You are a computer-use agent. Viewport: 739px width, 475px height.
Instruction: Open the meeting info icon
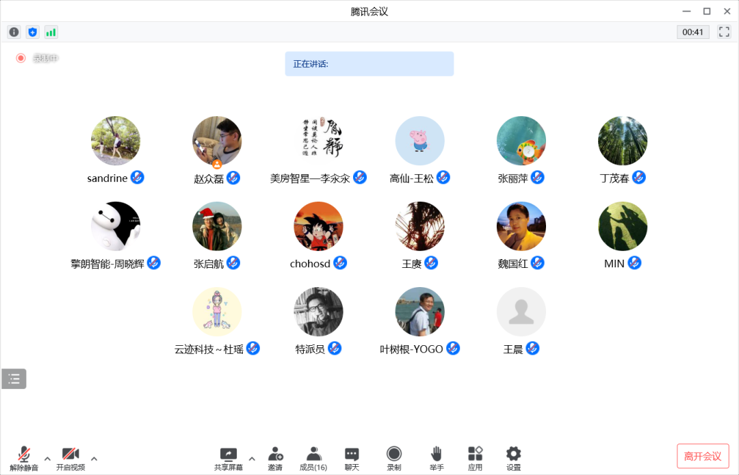pyautogui.click(x=14, y=31)
